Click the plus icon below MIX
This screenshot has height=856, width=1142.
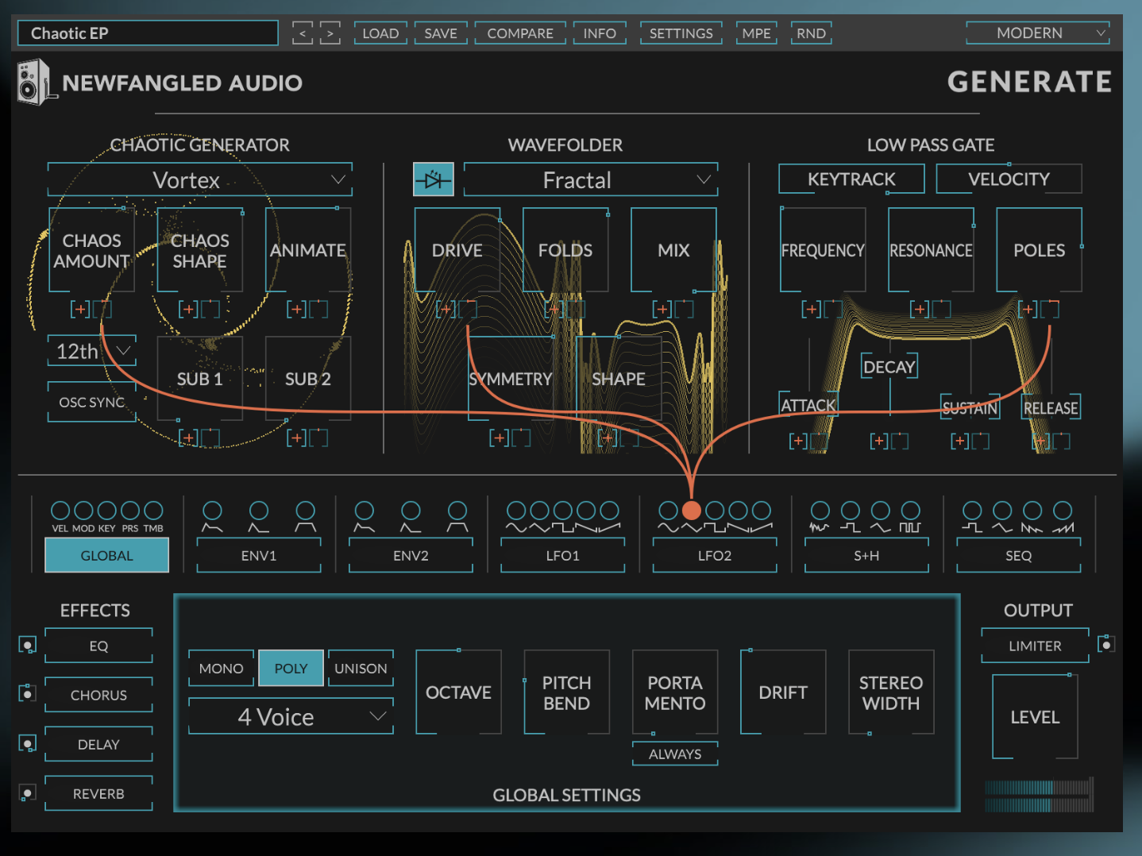tap(662, 309)
